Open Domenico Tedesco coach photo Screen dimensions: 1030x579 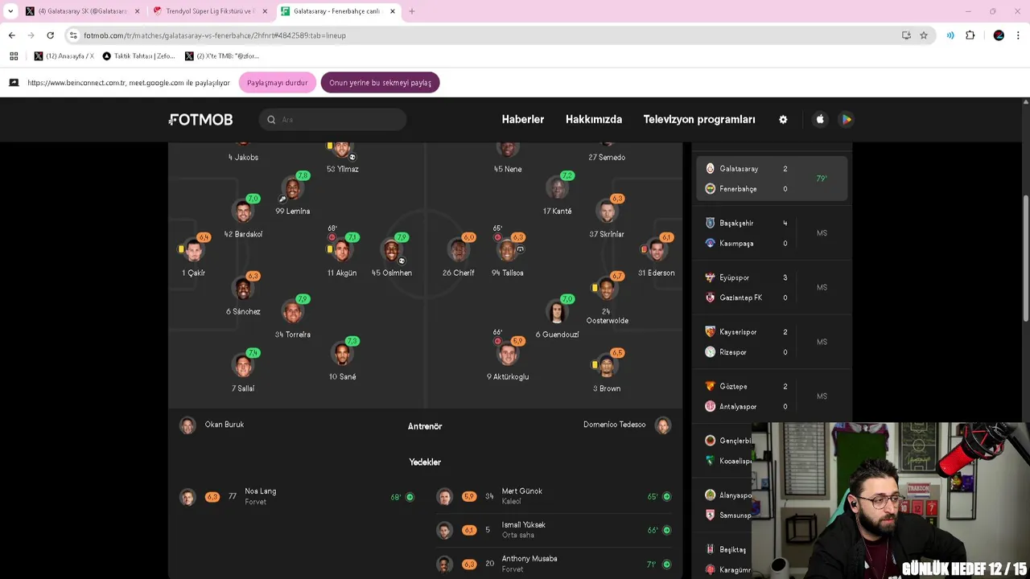coord(662,425)
